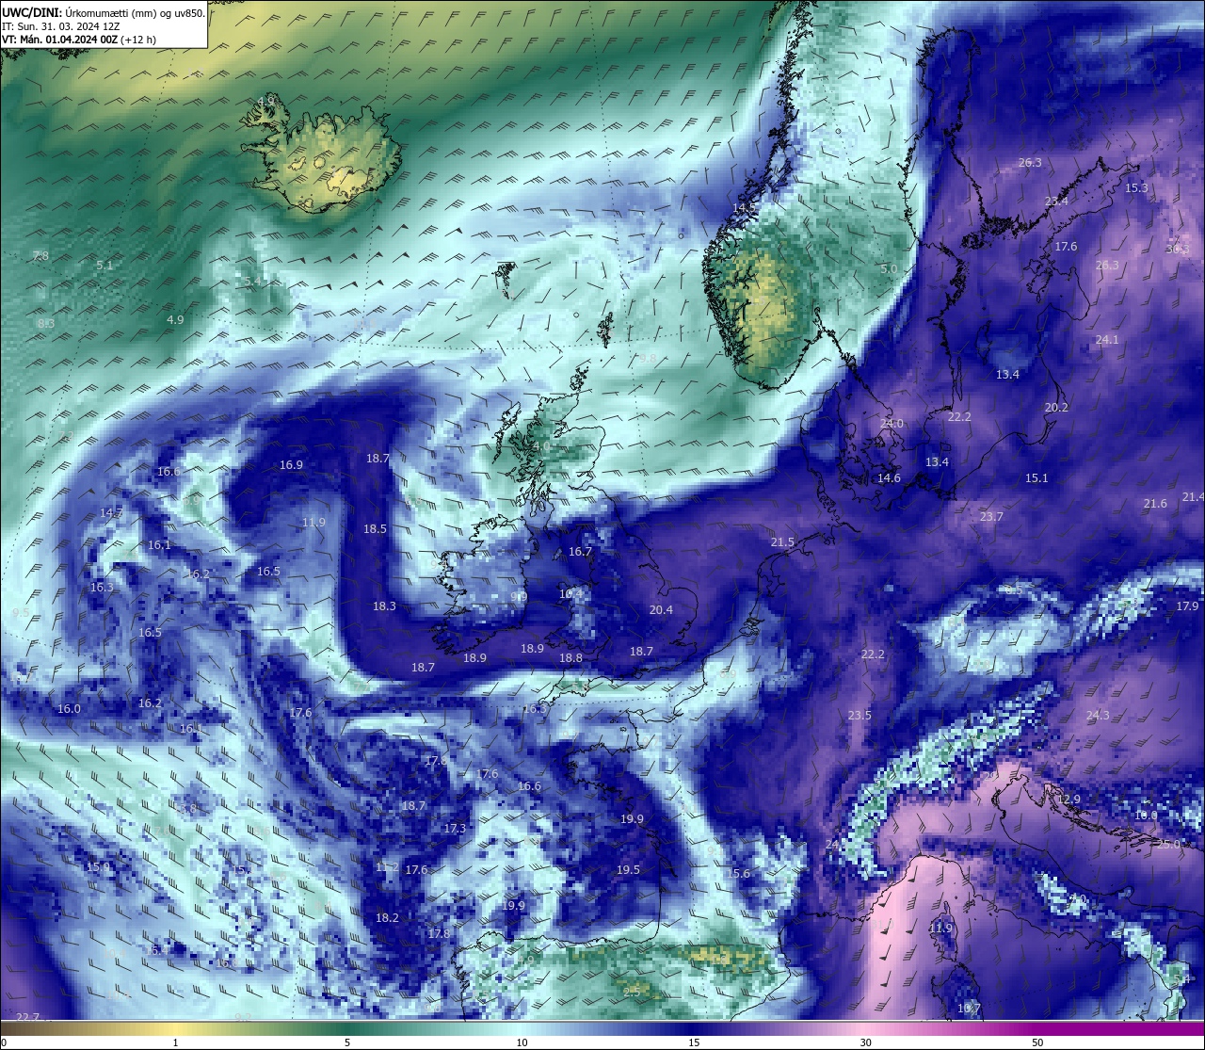Image resolution: width=1205 pixels, height=1050 pixels.
Task: Click the 15.1 value label
Action: [1036, 477]
